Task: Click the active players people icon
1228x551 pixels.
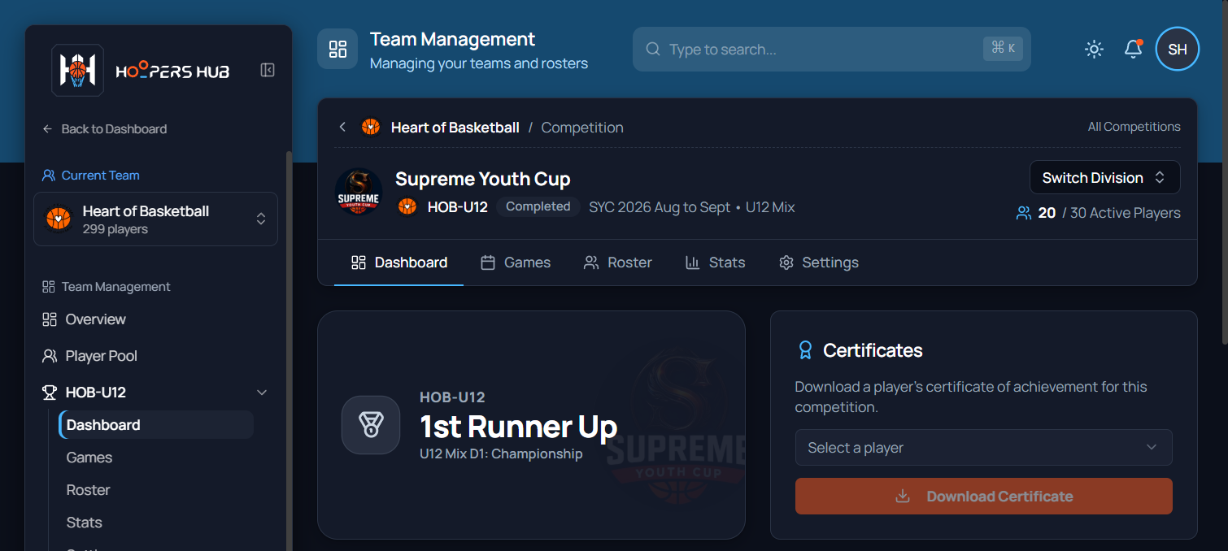Action: (x=1024, y=213)
